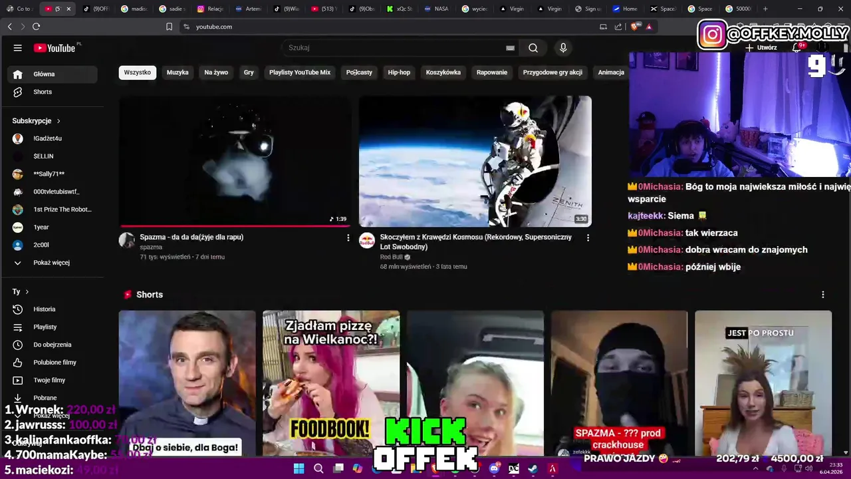Image resolution: width=851 pixels, height=479 pixels.
Task: Open Steam from the taskbar
Action: (x=533, y=468)
